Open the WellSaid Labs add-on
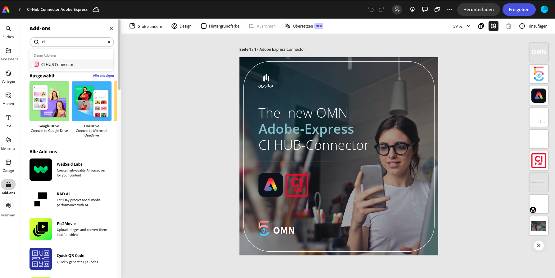555x278 pixels. (x=72, y=170)
